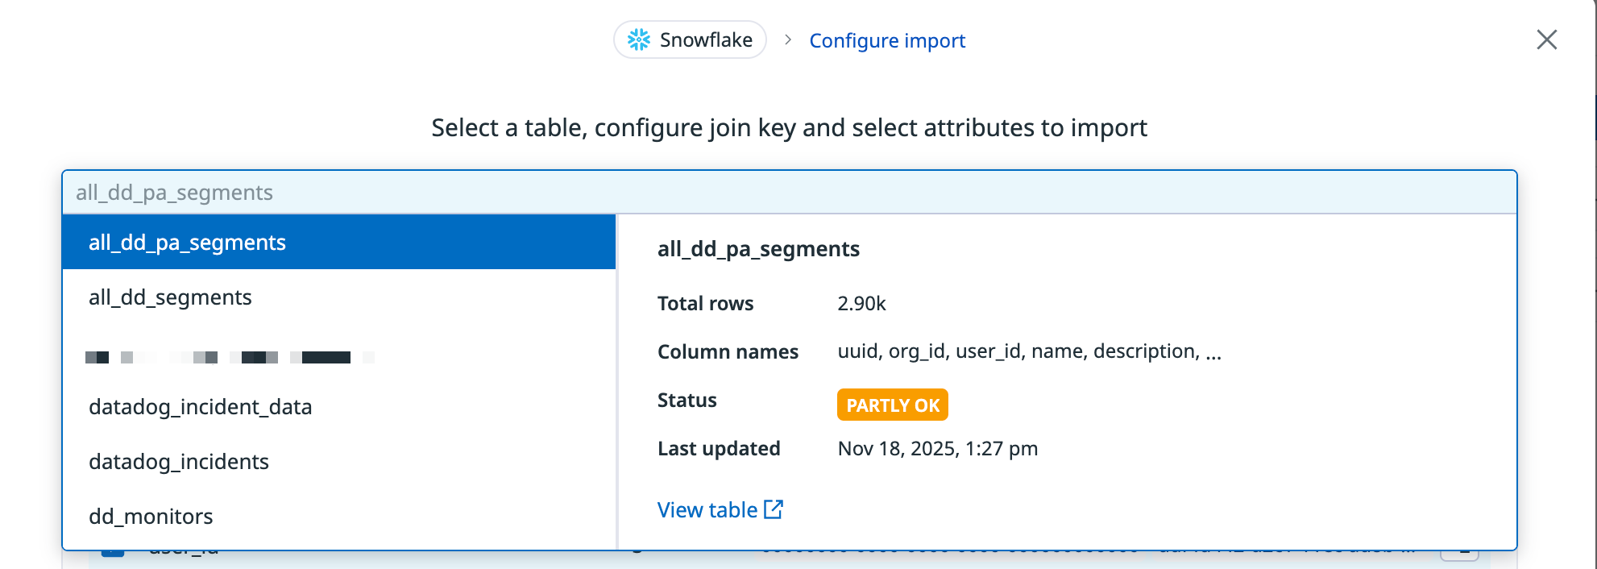Click the 'Select a table' instruction heading
Screen dimensions: 1597x569
789,127
